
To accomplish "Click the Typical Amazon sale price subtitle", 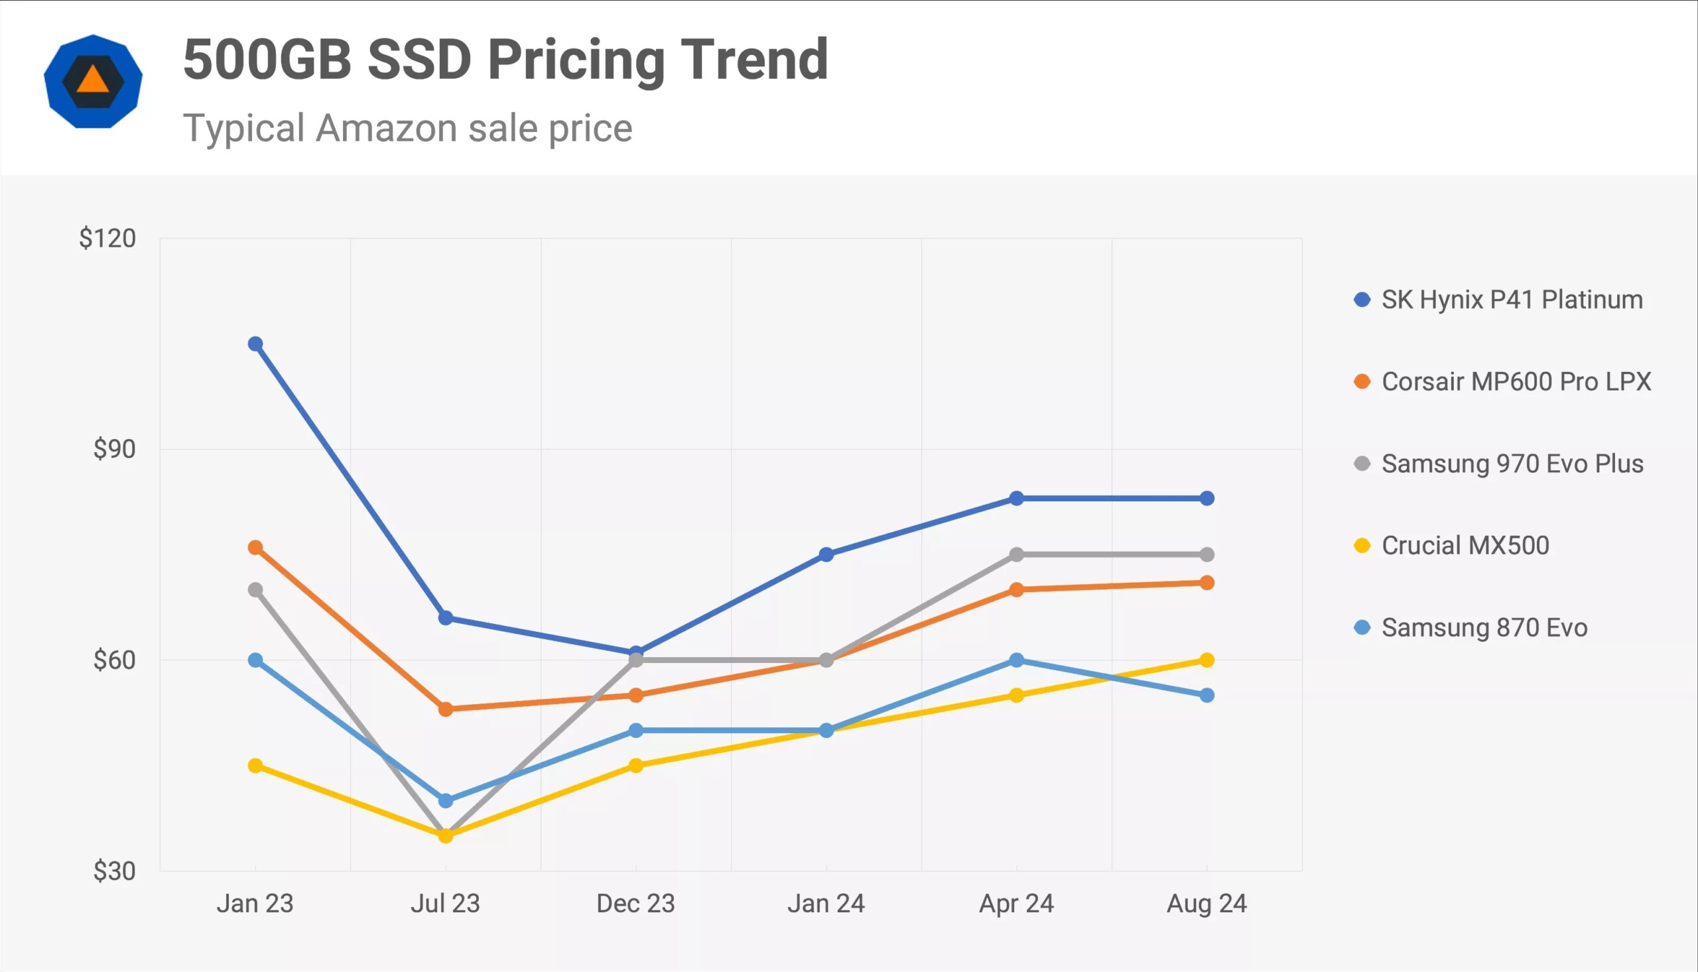I will pyautogui.click(x=407, y=128).
